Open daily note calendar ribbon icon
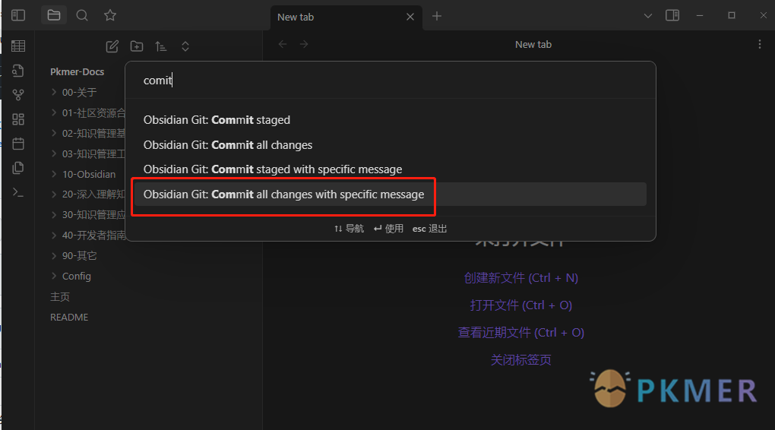Viewport: 775px width, 430px height. [x=18, y=144]
